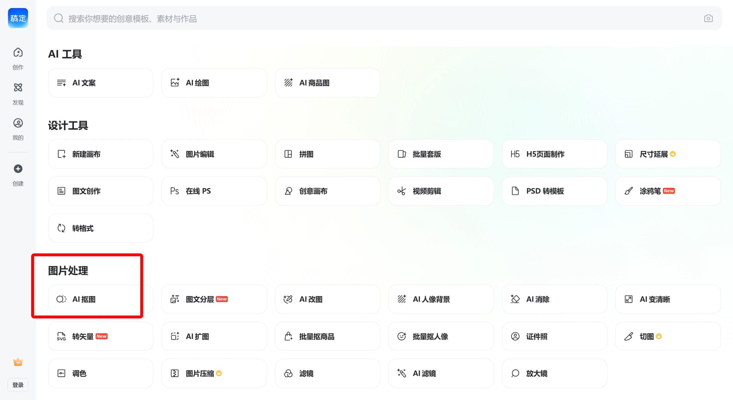Select the 切图 slicing tool

pyautogui.click(x=668, y=336)
